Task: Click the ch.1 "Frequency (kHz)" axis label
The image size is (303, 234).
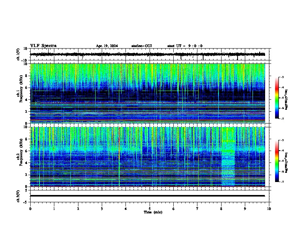Action: point(21,89)
